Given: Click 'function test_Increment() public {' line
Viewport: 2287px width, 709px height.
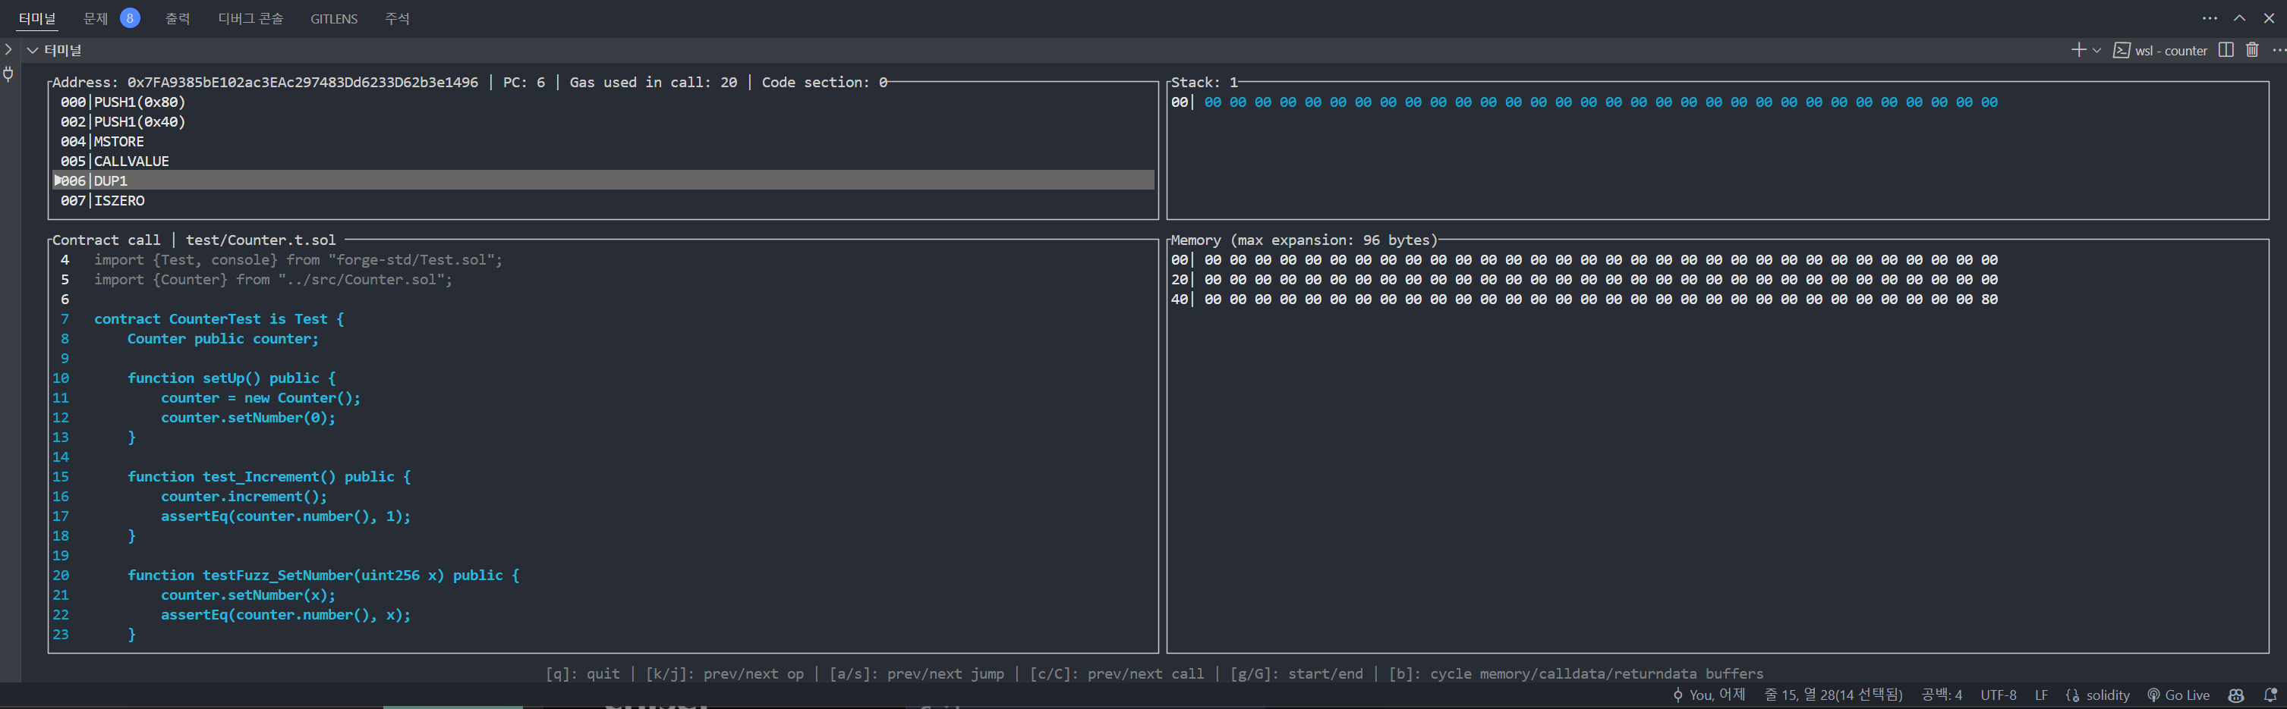Looking at the screenshot, I should (x=269, y=478).
